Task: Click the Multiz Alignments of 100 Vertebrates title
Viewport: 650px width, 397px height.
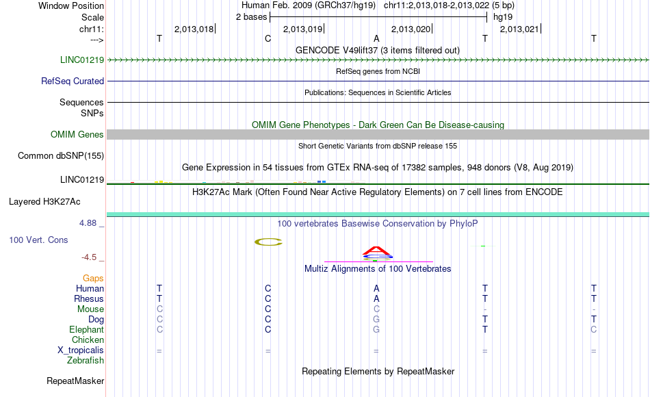Action: coord(378,269)
